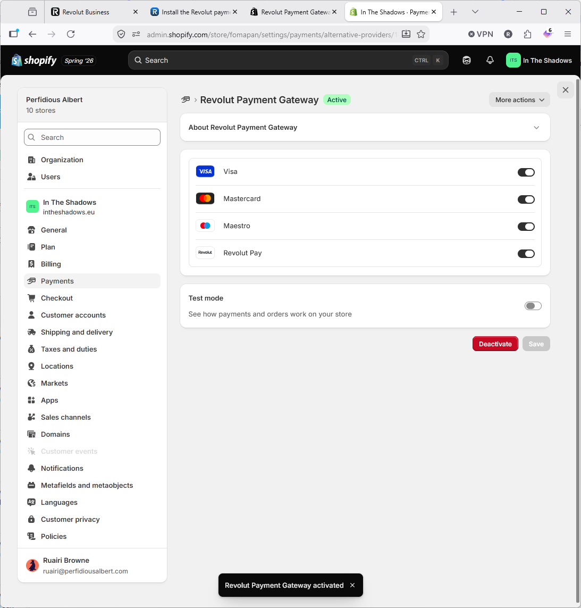581x608 pixels.
Task: Click the Spring '26 edition badge
Action: point(79,61)
